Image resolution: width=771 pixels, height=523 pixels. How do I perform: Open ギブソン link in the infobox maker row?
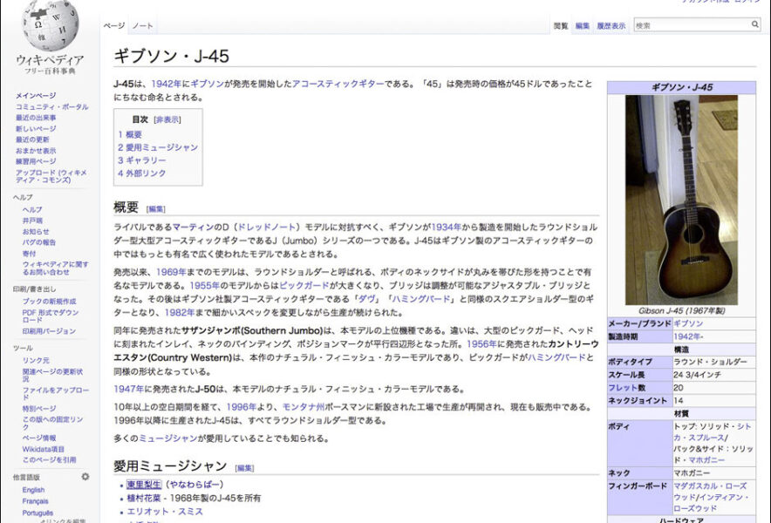(x=688, y=323)
